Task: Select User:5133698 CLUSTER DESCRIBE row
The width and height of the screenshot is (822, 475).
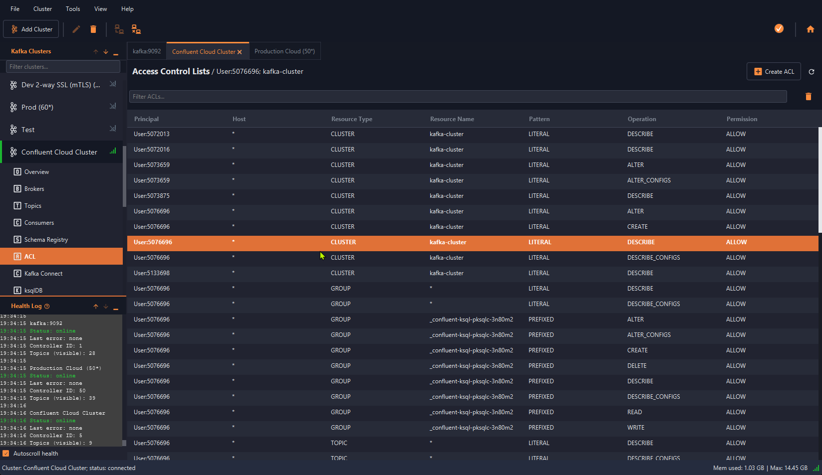Action: (x=473, y=273)
